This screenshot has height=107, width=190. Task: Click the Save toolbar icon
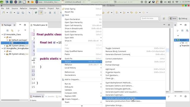click(18, 12)
